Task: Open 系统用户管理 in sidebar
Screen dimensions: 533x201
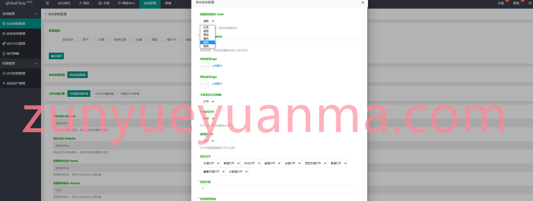Action: pyautogui.click(x=20, y=83)
